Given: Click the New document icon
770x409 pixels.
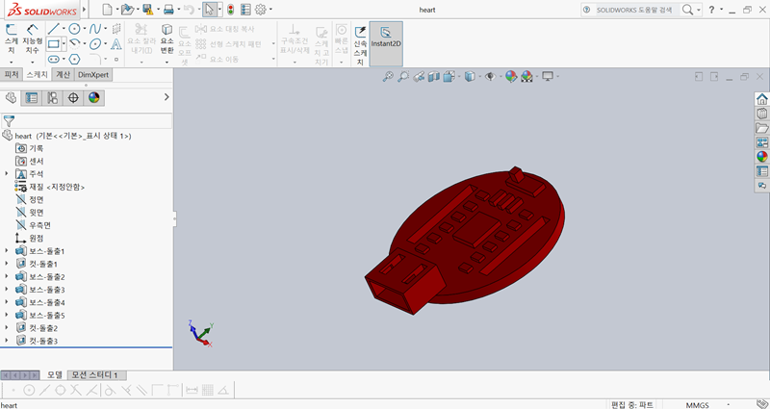Looking at the screenshot, I should point(107,10).
